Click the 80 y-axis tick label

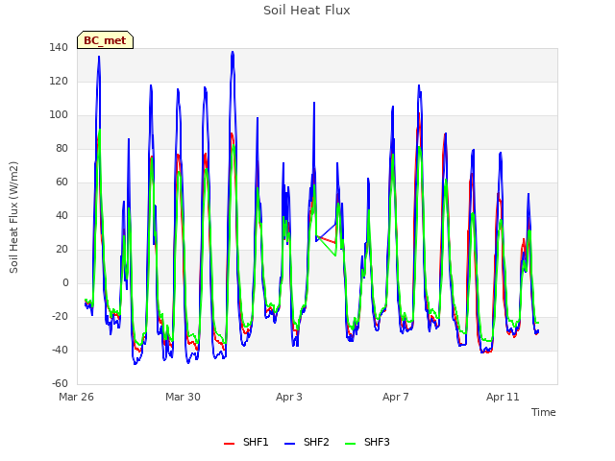click(61, 148)
